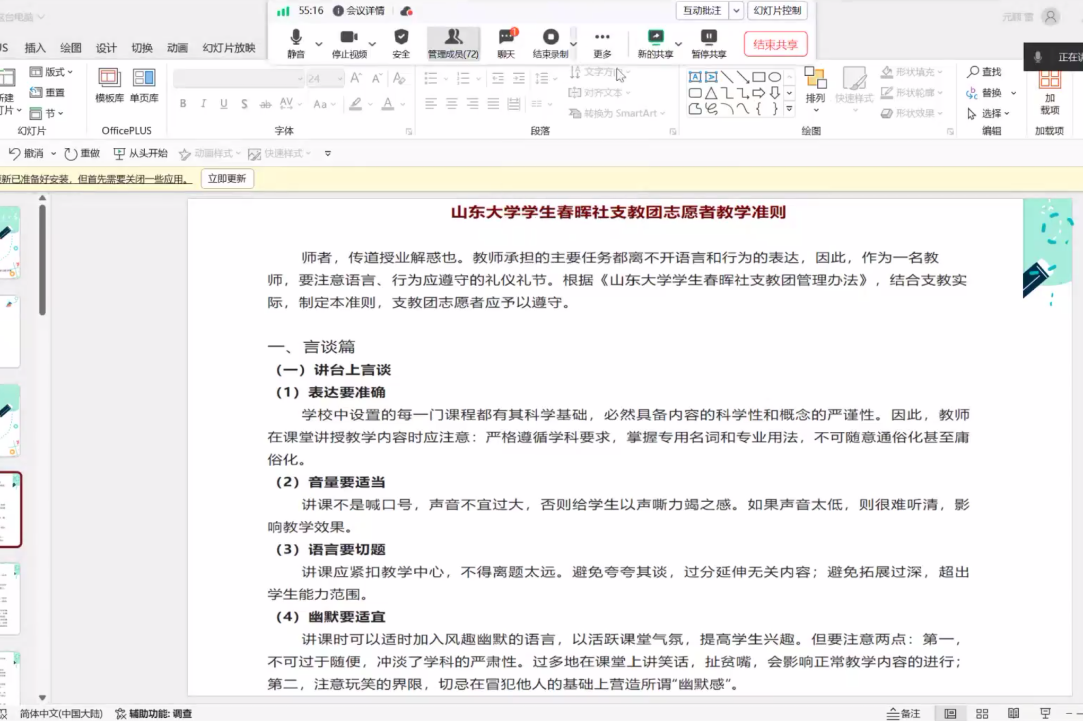Click the Increase Font Size icon
The image size is (1083, 721).
(x=356, y=78)
